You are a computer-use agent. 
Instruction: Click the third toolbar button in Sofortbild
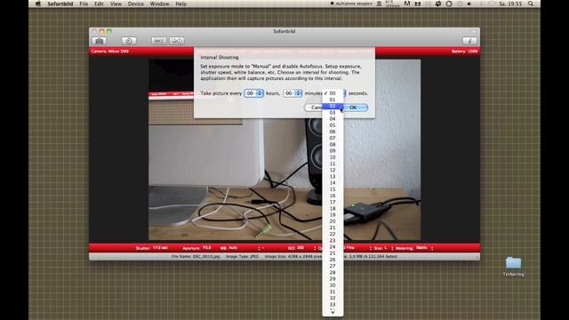[158, 41]
